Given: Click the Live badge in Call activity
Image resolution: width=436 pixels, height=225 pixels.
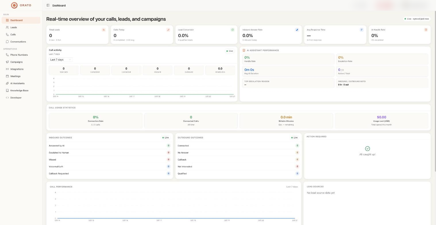Looking at the screenshot, I should [230, 51].
